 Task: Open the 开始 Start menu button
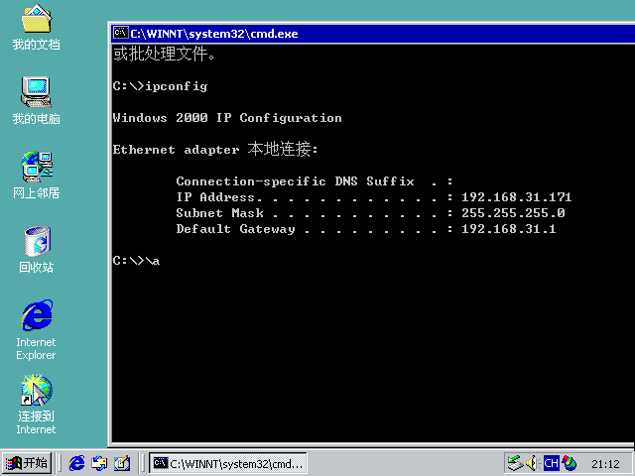[27, 463]
